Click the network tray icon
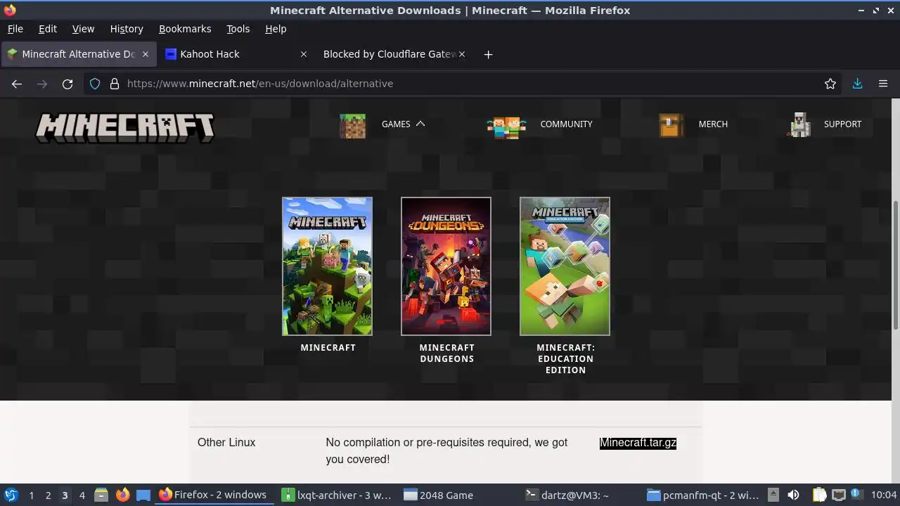 click(x=838, y=495)
